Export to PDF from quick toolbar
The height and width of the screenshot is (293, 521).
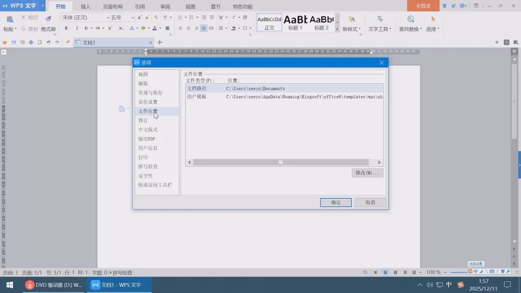point(22,42)
